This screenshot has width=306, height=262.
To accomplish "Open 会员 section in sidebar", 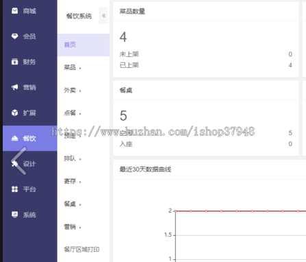I will (x=29, y=36).
